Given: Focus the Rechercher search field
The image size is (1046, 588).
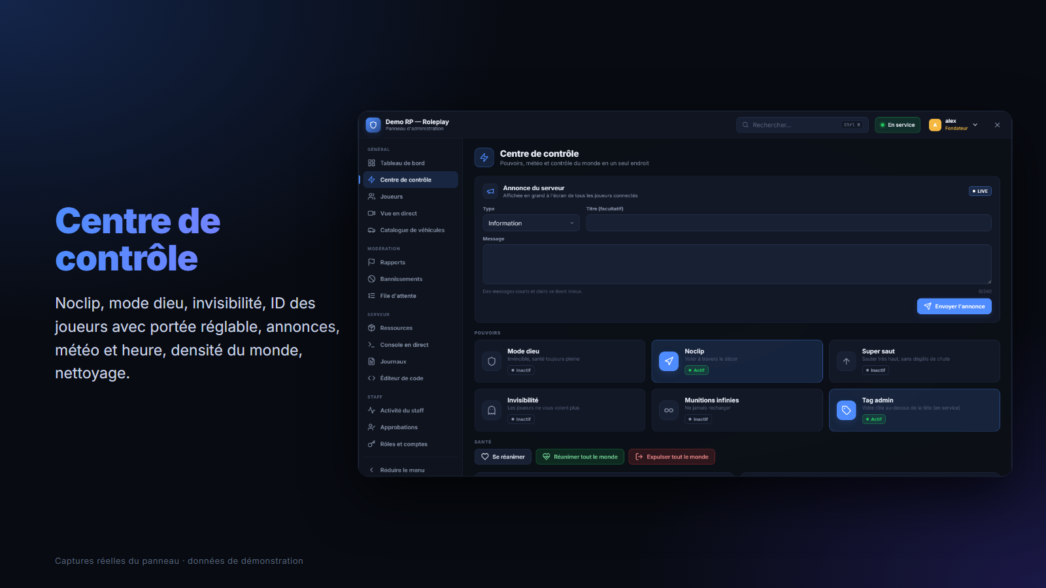Looking at the screenshot, I should pos(802,125).
